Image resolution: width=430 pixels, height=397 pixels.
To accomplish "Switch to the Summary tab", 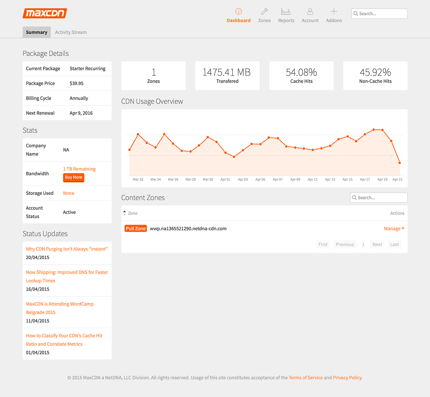I will [x=37, y=32].
